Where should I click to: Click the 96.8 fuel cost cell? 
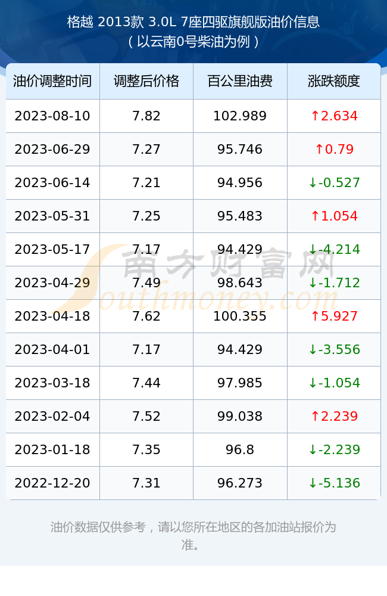[240, 449]
